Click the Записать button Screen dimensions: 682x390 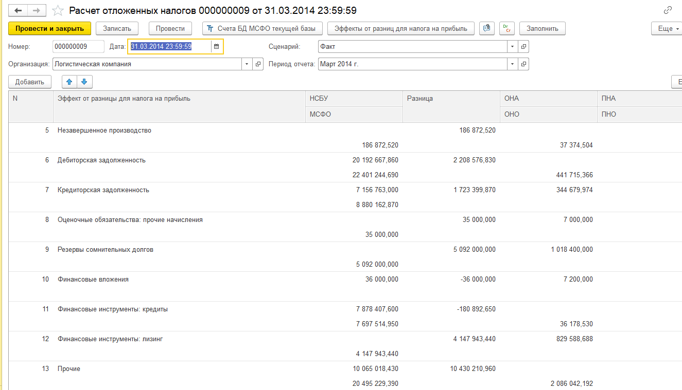click(x=117, y=28)
